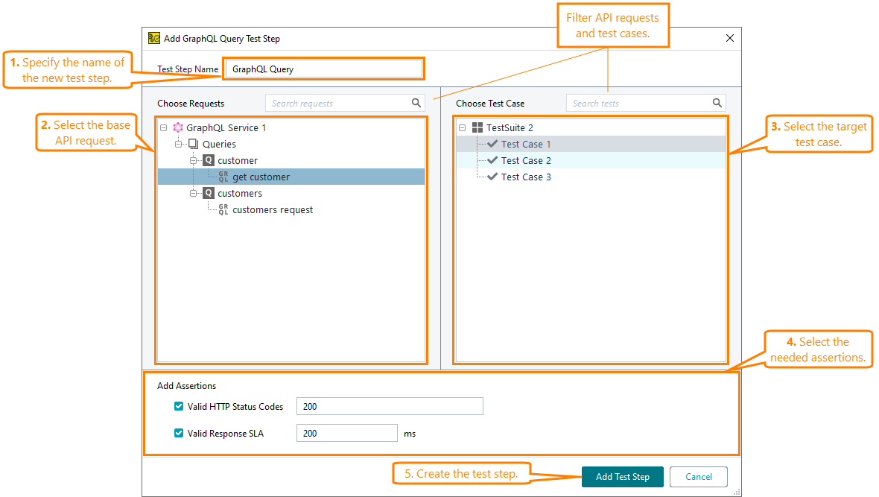Disable the Valid Response SLA assertion
This screenshot has height=497, width=879.
[x=179, y=433]
